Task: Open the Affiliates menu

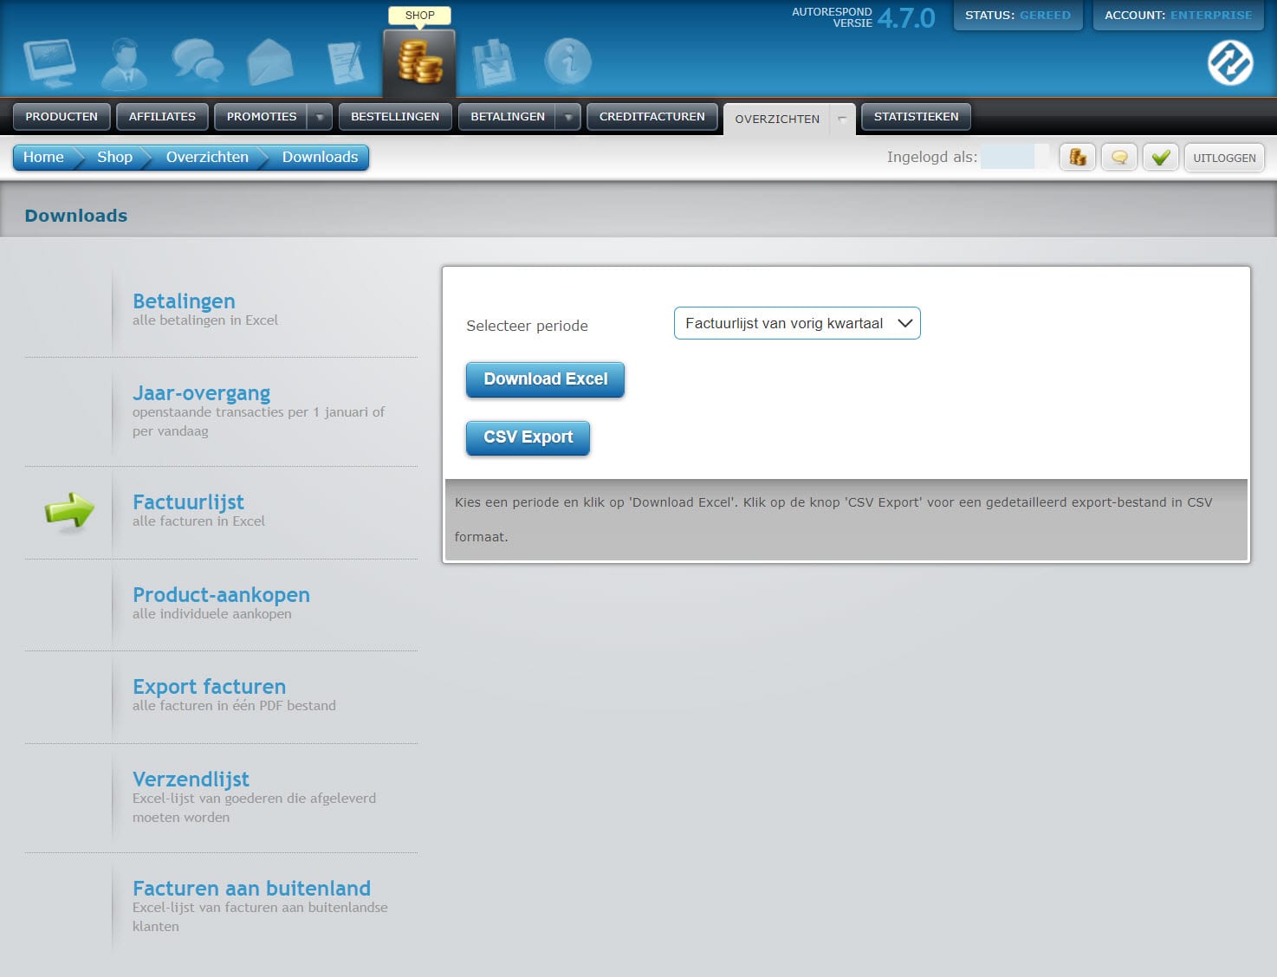Action: point(162,117)
